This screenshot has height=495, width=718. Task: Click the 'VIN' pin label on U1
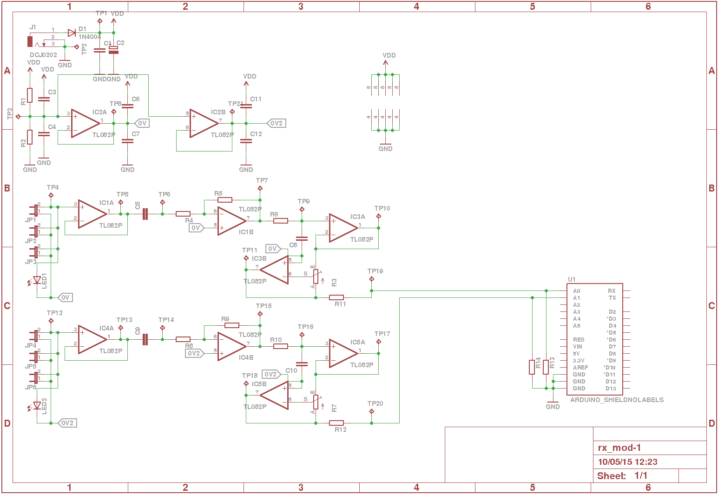tap(577, 347)
